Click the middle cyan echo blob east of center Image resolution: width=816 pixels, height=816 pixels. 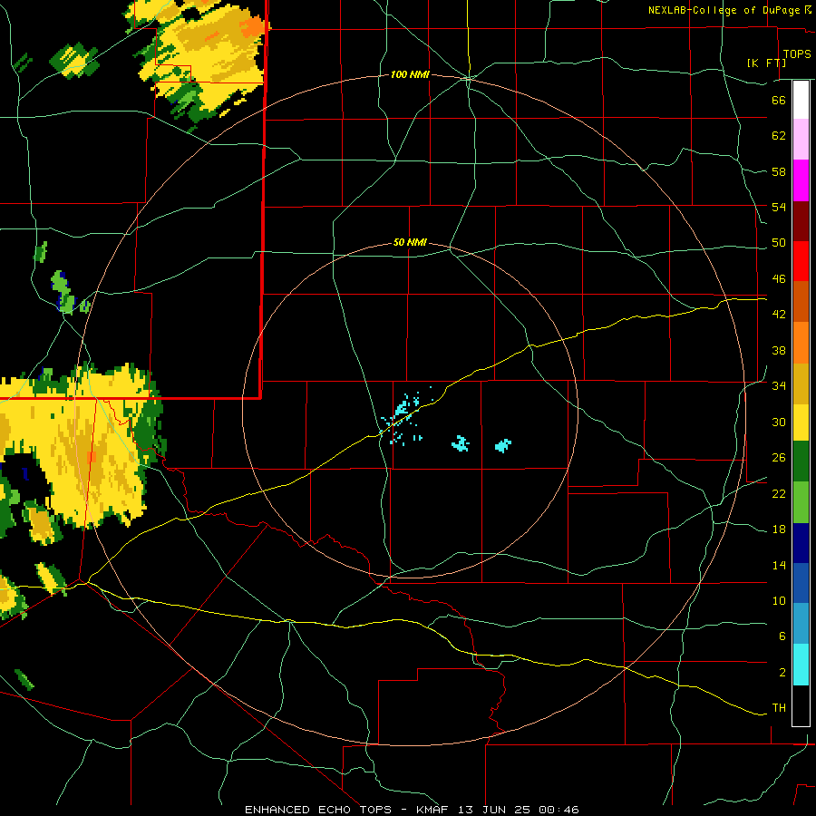461,444
